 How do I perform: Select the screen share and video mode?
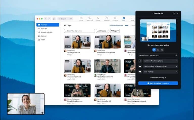point(154,50)
